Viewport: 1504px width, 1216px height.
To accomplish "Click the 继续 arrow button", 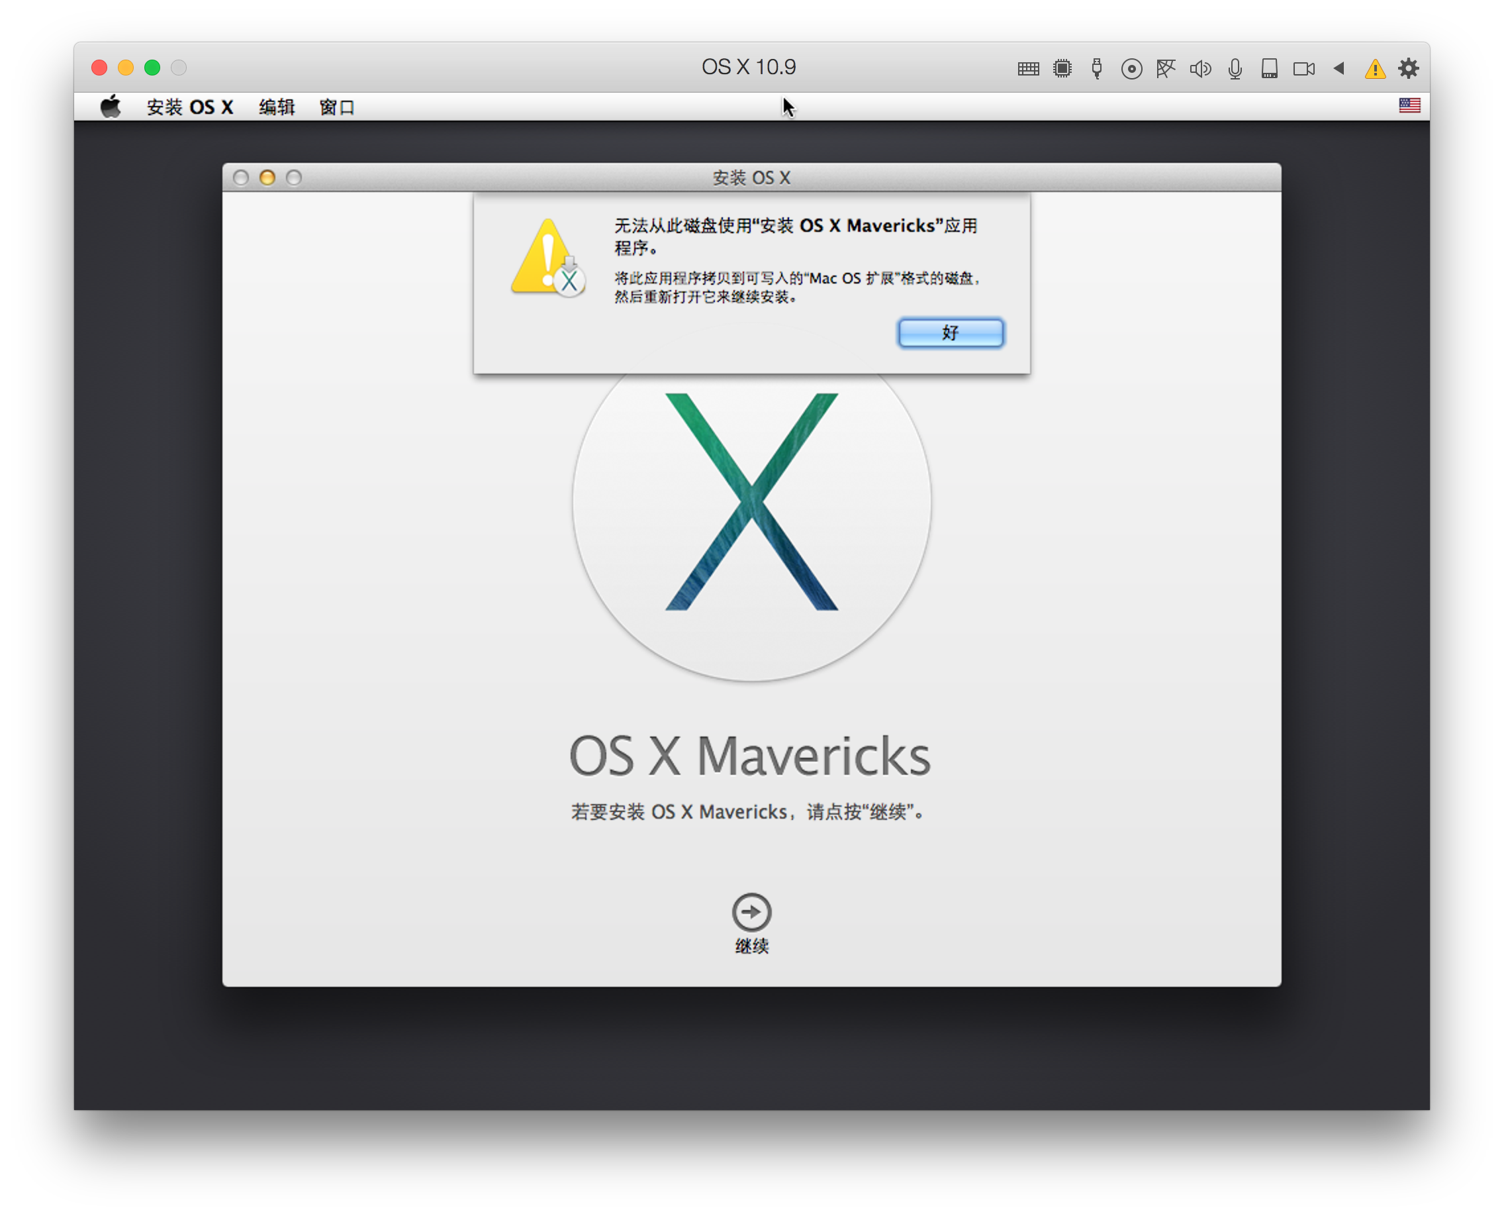I will (751, 911).
